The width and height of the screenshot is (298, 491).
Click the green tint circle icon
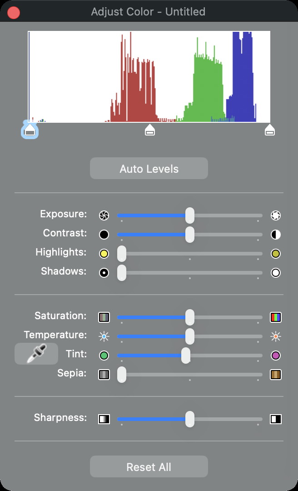pyautogui.click(x=104, y=356)
